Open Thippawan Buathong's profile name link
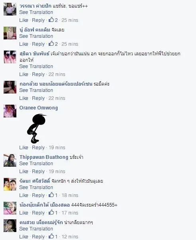The height and width of the screenshot is (240, 196). (44, 157)
